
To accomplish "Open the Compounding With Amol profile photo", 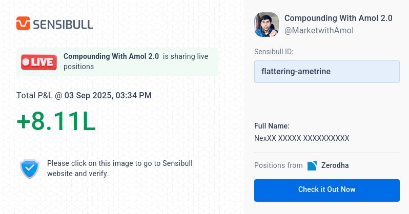I will click(267, 25).
